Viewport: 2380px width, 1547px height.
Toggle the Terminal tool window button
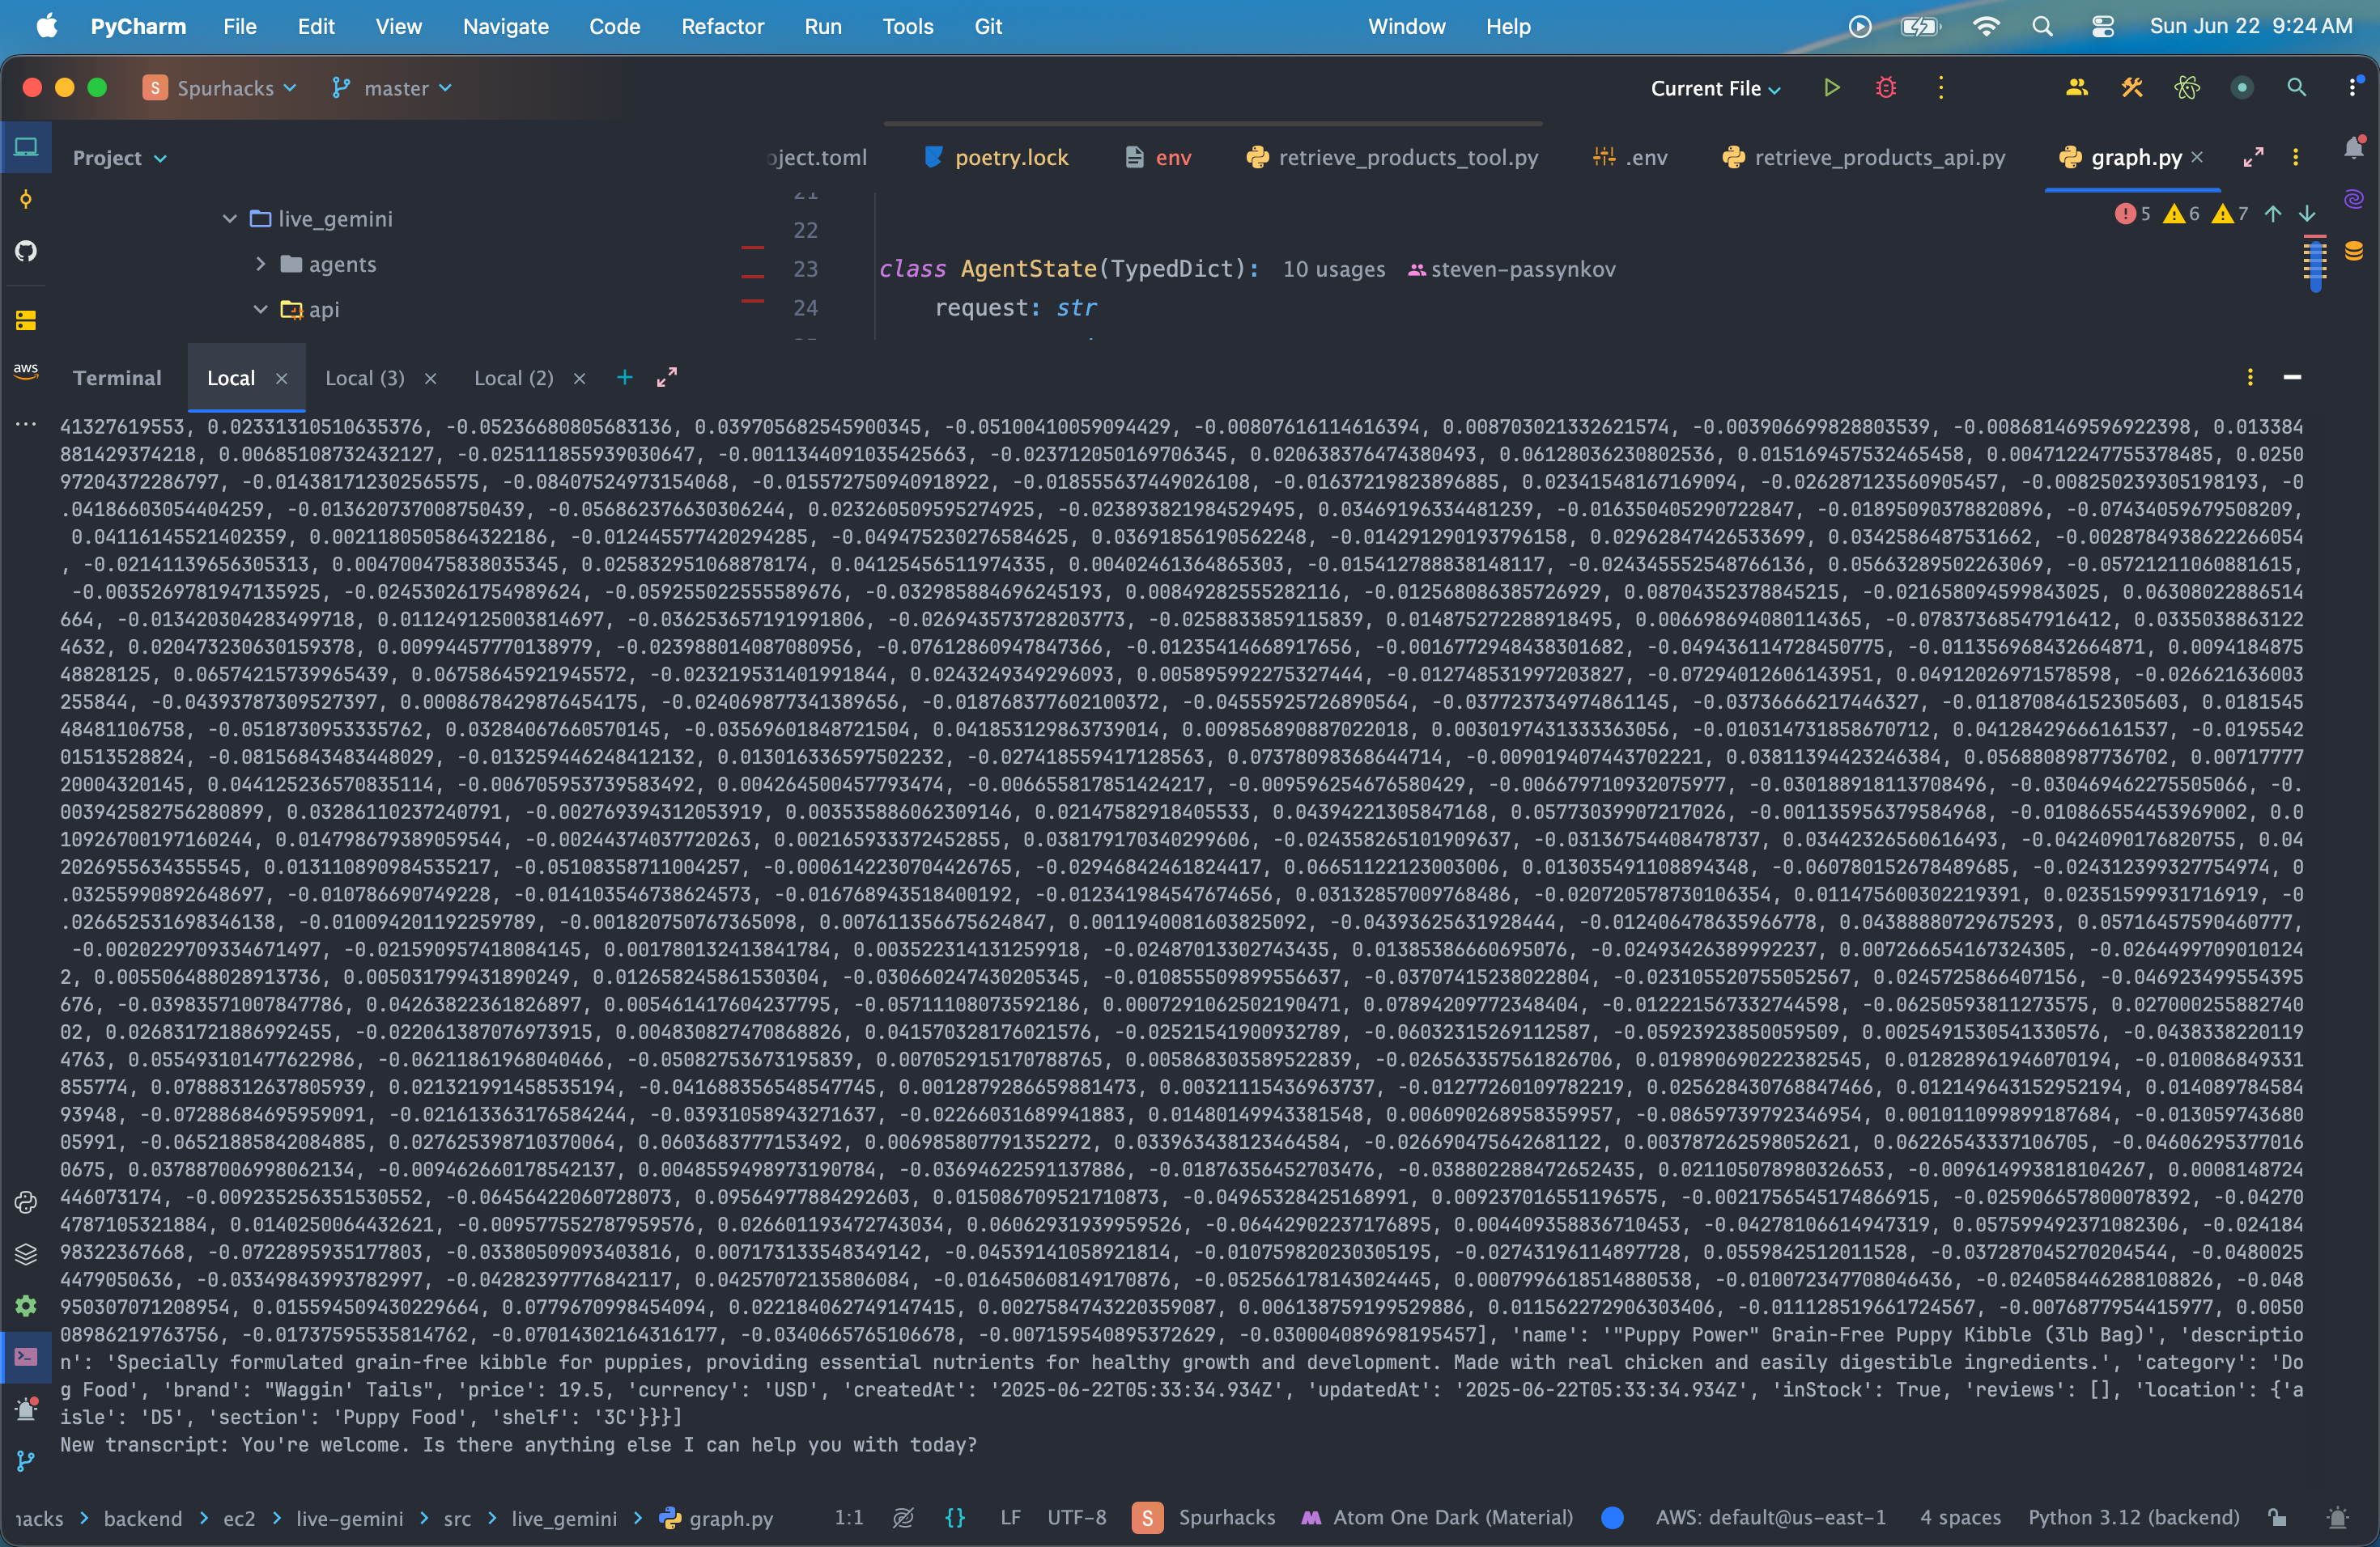point(26,1356)
